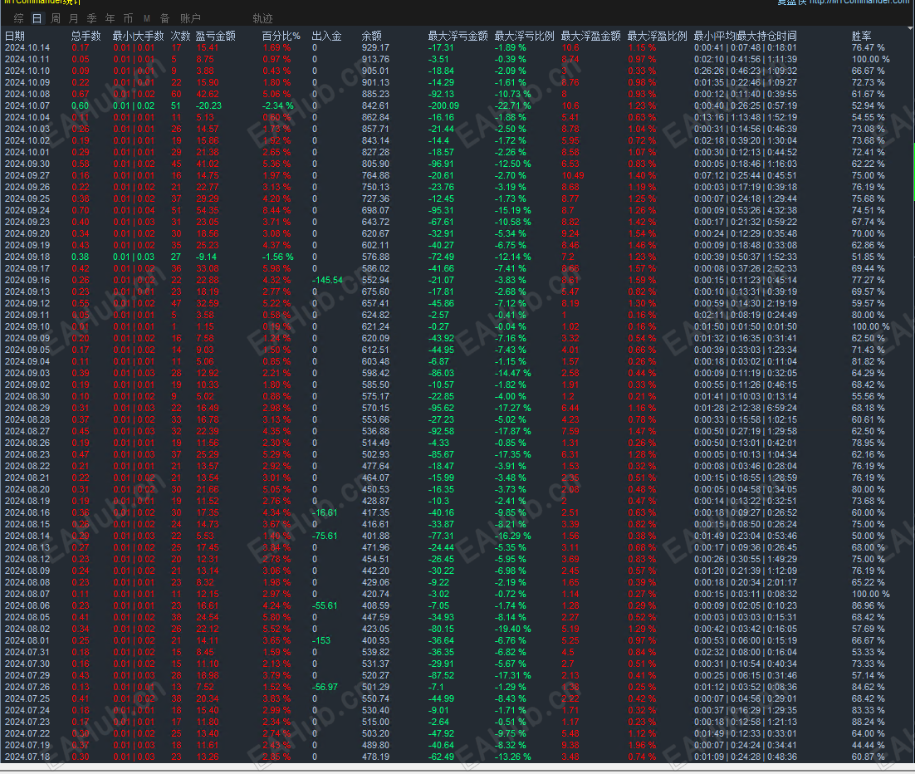The height and width of the screenshot is (774, 915).
Task: Click the 最大浮盈比例 column header
Action: 657,37
